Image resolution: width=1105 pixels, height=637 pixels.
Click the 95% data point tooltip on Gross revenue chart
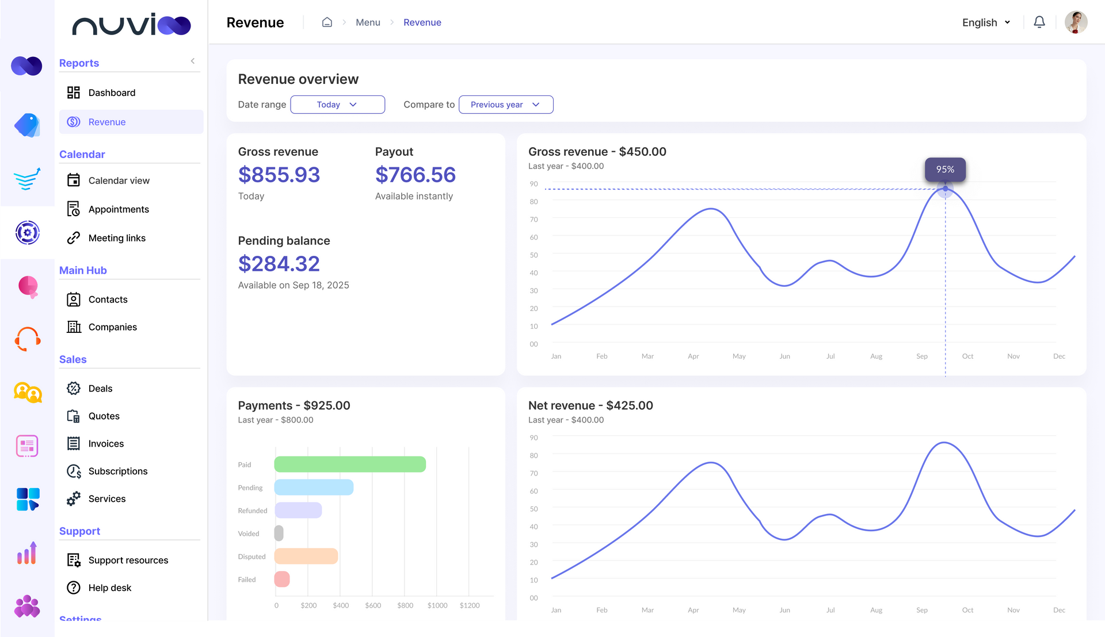(946, 170)
